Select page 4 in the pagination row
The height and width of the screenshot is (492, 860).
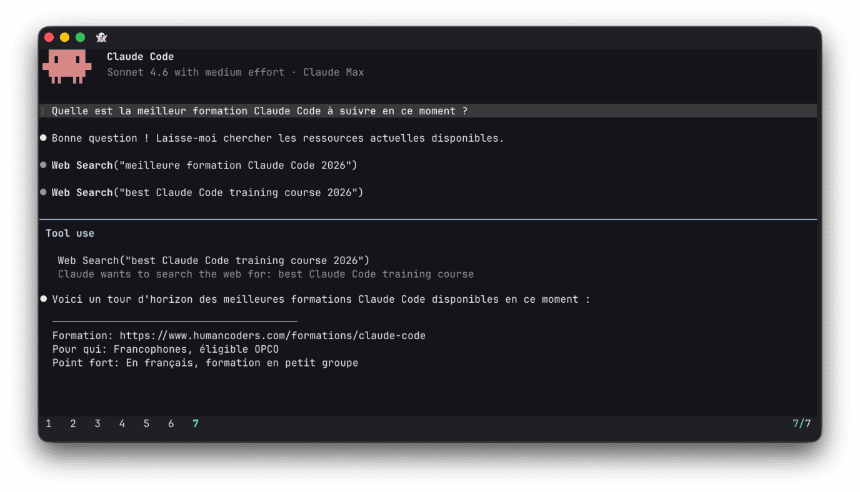(122, 423)
